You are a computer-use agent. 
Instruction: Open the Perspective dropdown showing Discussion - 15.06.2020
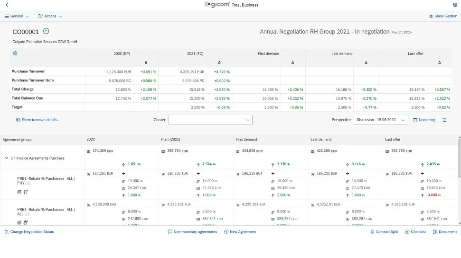click(x=381, y=120)
